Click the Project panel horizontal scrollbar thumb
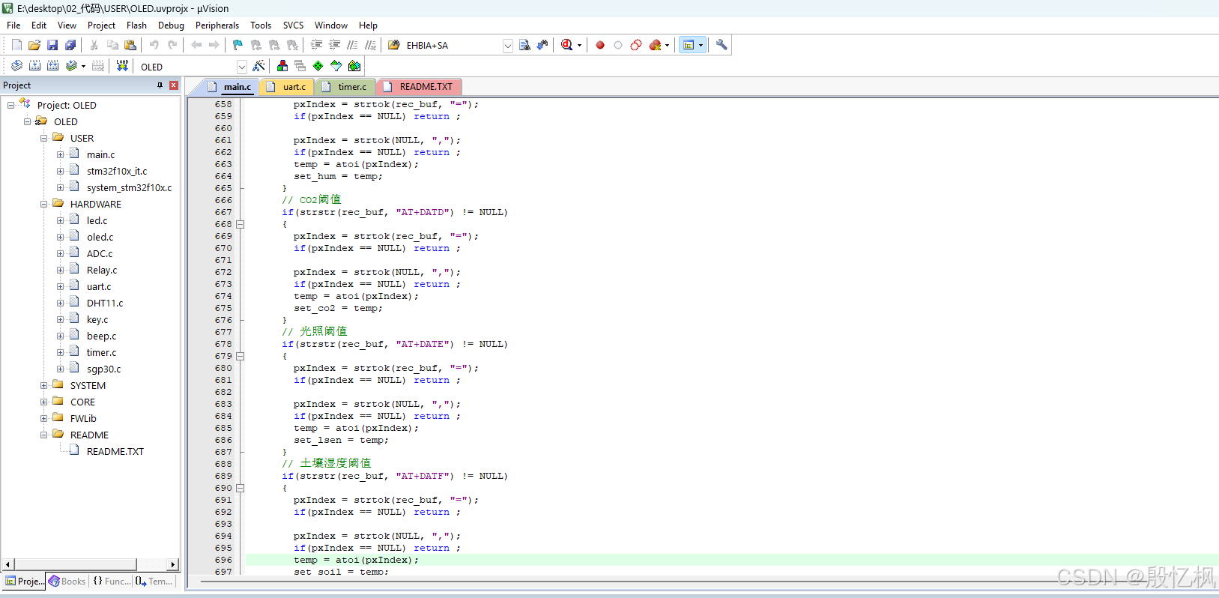Viewport: 1219px width, 598px height. [75, 564]
